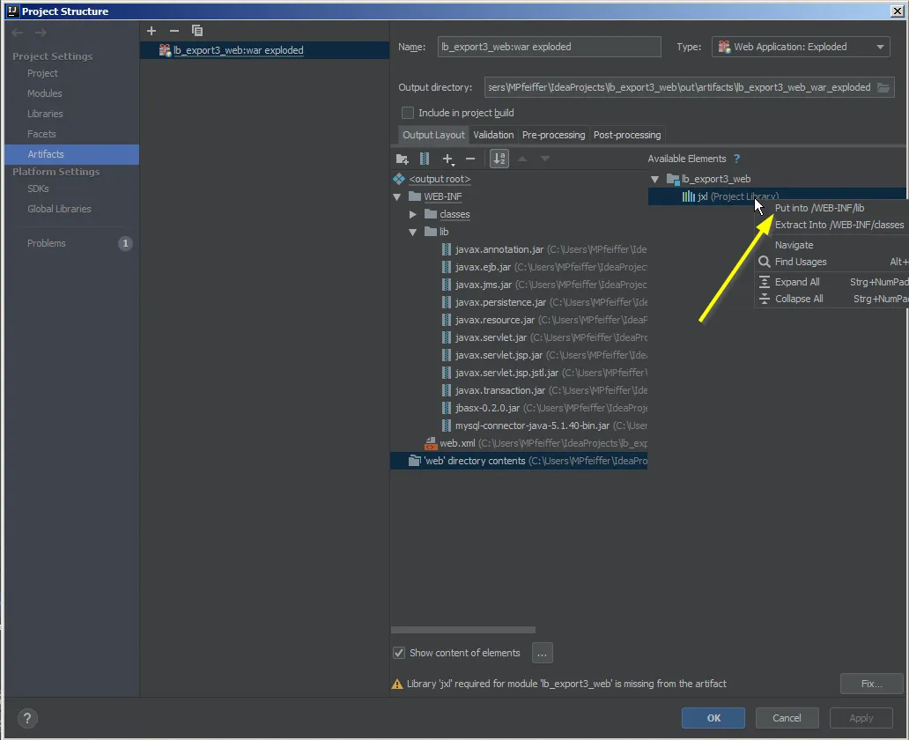This screenshot has width=909, height=740.
Task: Expand the classes folder node
Action: [x=413, y=215]
